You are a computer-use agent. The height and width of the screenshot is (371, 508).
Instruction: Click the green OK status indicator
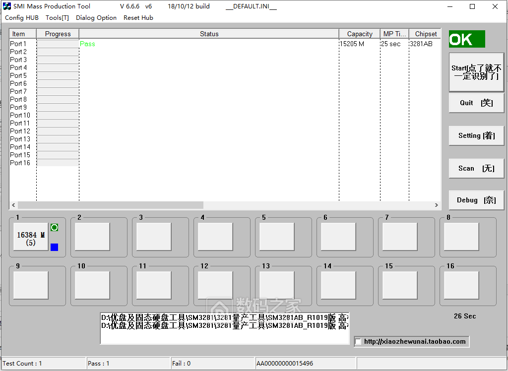pos(466,39)
